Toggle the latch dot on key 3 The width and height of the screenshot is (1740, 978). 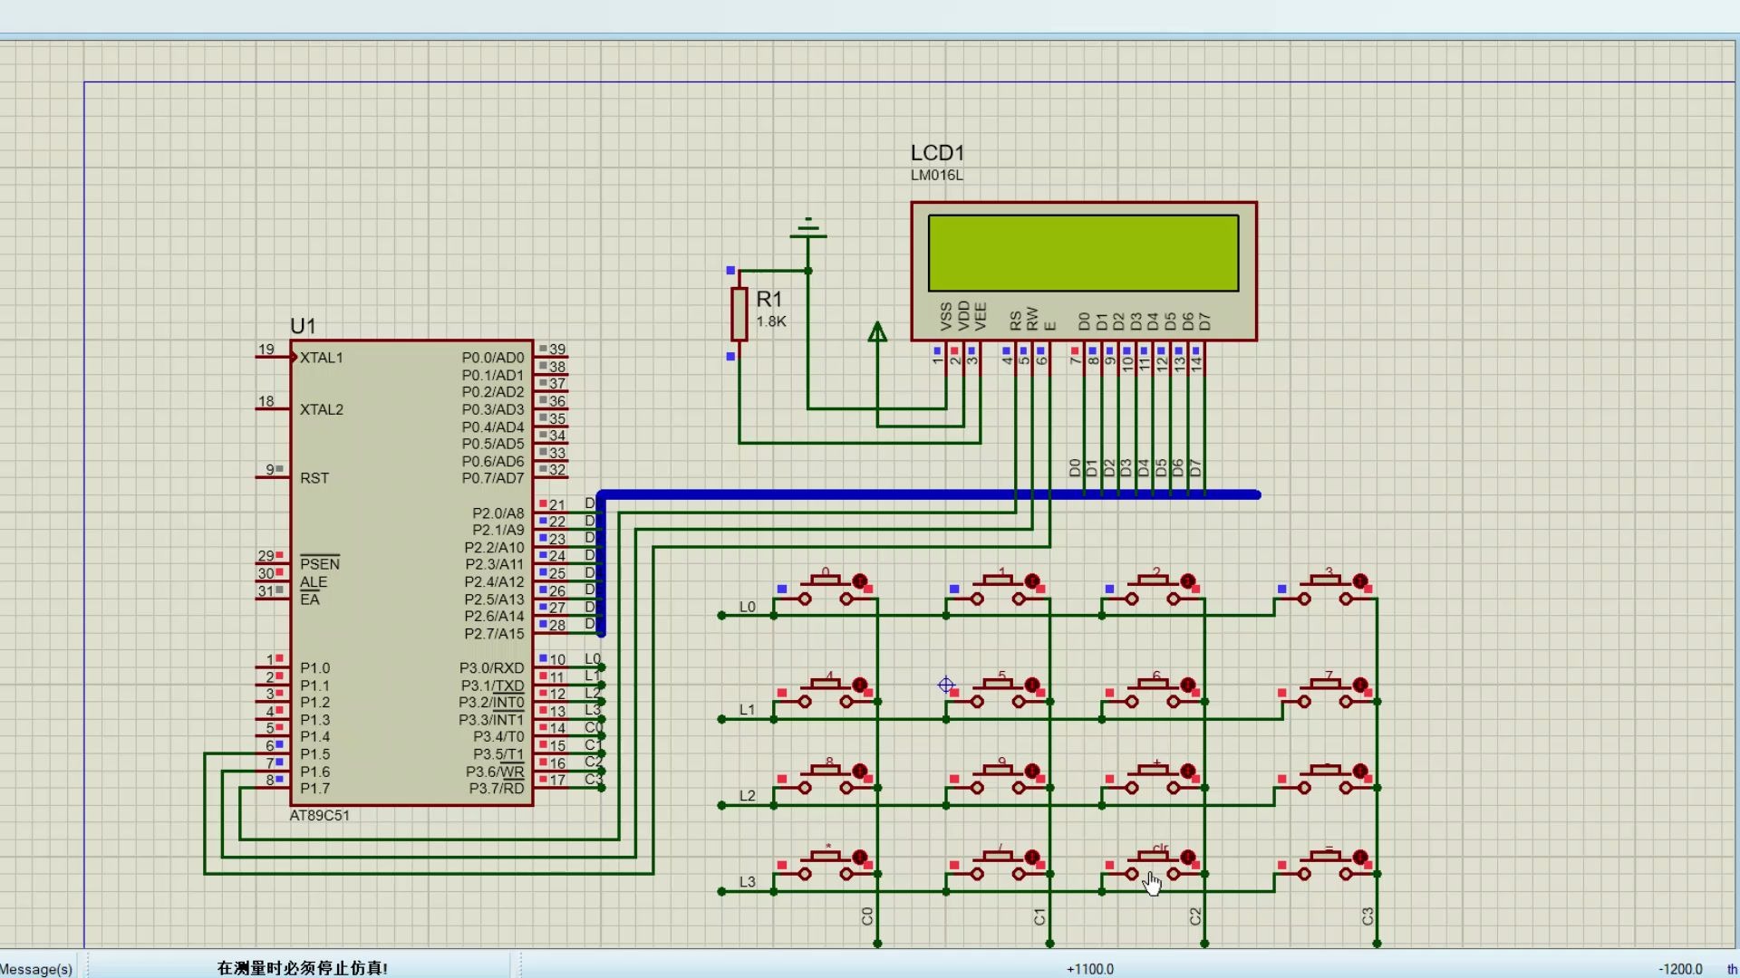pyautogui.click(x=1360, y=581)
